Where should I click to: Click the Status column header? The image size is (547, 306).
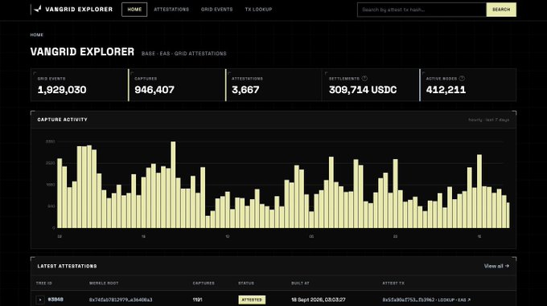point(246,283)
